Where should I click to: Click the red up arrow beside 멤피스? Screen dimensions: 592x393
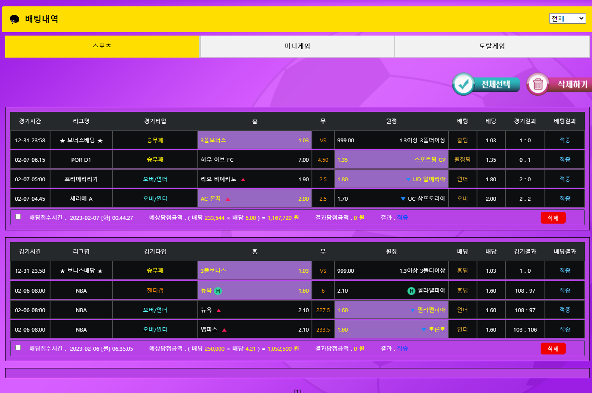tap(224, 330)
